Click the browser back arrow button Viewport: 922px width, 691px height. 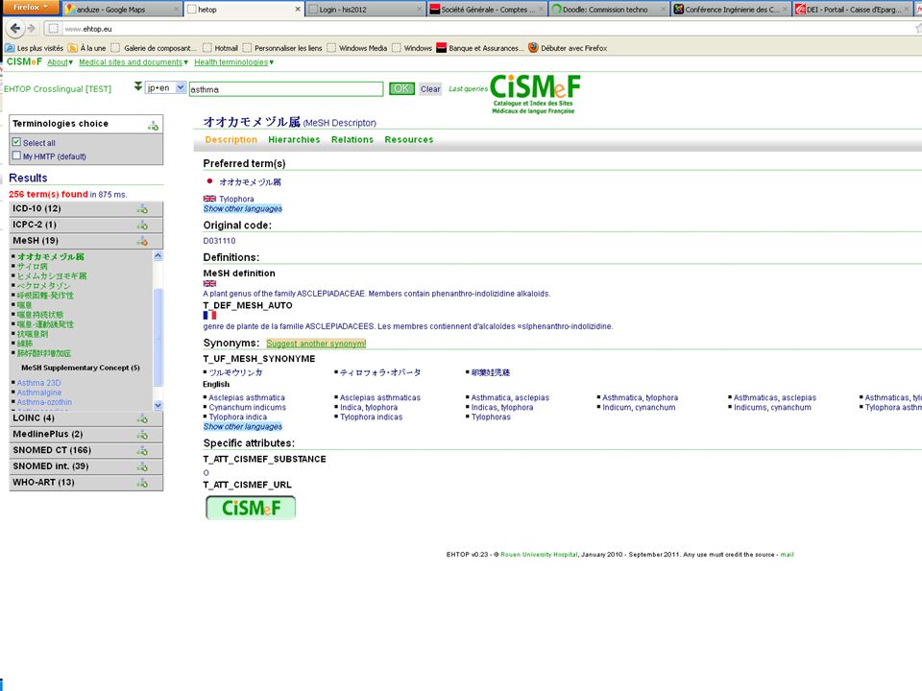coord(14,28)
